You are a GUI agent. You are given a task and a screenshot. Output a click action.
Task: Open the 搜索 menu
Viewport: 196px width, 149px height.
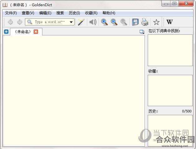[x=60, y=13]
